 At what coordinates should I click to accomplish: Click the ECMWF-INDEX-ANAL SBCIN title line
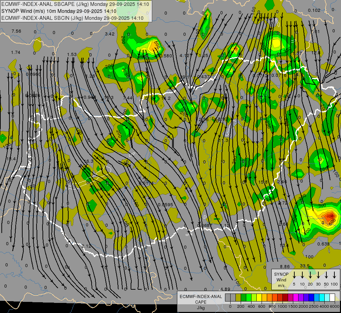pyautogui.click(x=72, y=18)
